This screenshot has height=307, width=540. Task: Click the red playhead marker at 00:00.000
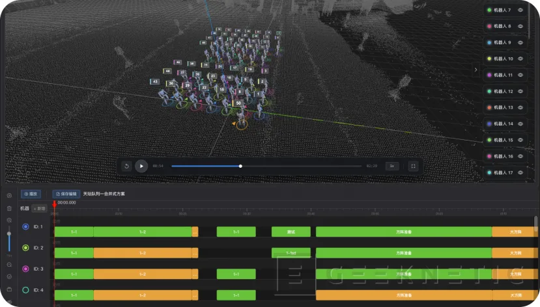(x=55, y=204)
